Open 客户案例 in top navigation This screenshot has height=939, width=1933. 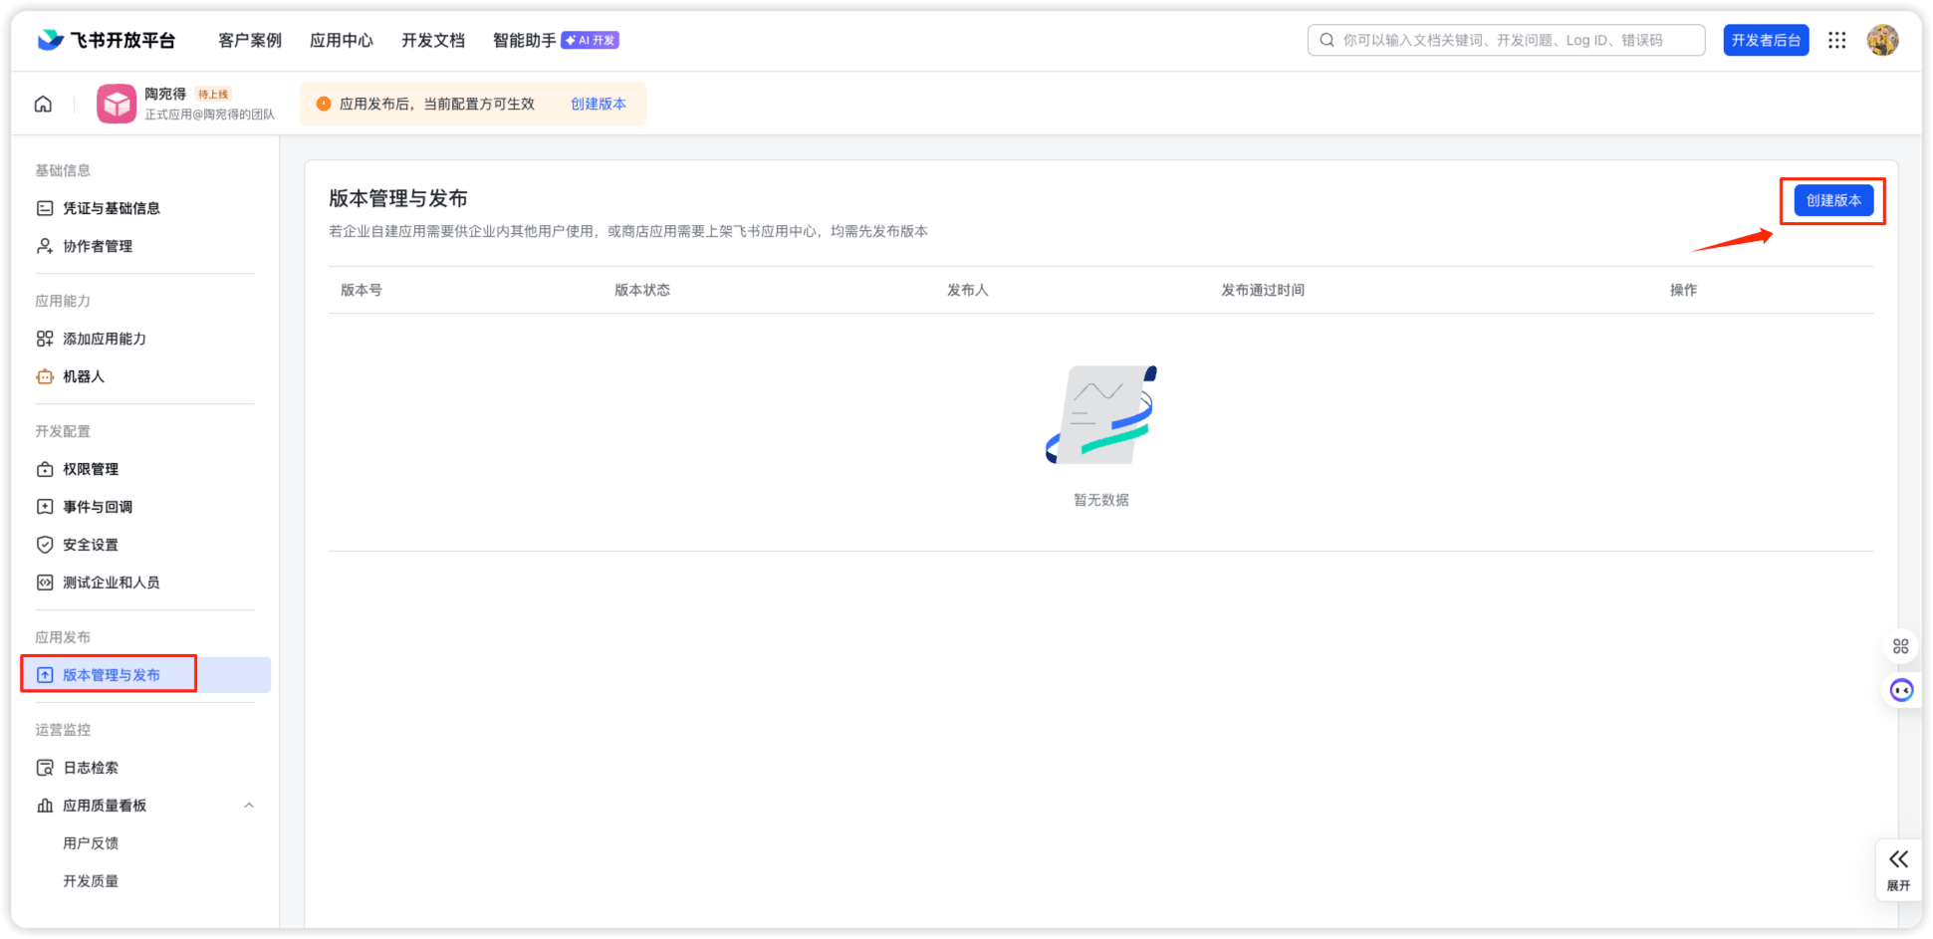tap(250, 40)
